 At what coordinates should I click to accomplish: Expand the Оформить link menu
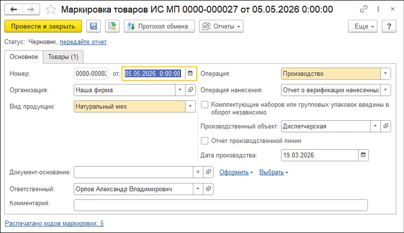(x=236, y=172)
